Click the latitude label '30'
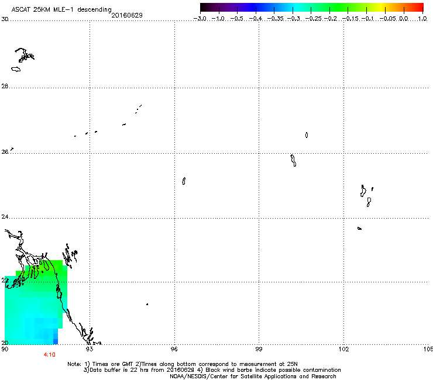 pyautogui.click(x=5, y=19)
